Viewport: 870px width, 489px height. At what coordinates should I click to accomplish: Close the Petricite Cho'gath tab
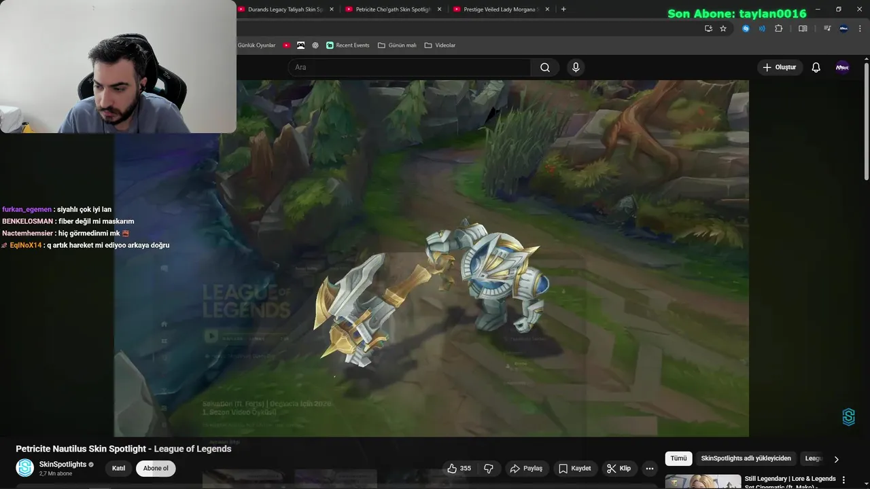coord(439,10)
